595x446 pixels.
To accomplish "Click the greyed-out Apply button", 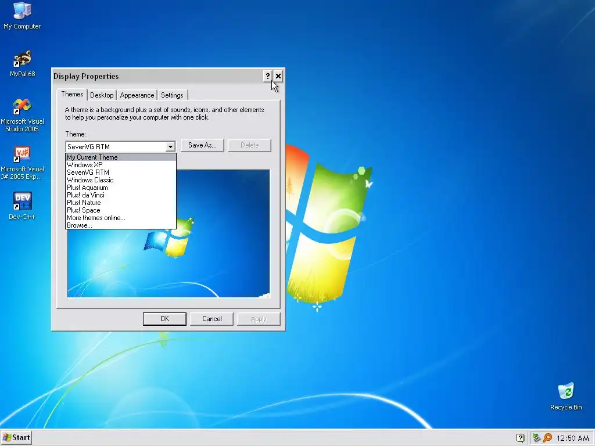I will point(259,319).
